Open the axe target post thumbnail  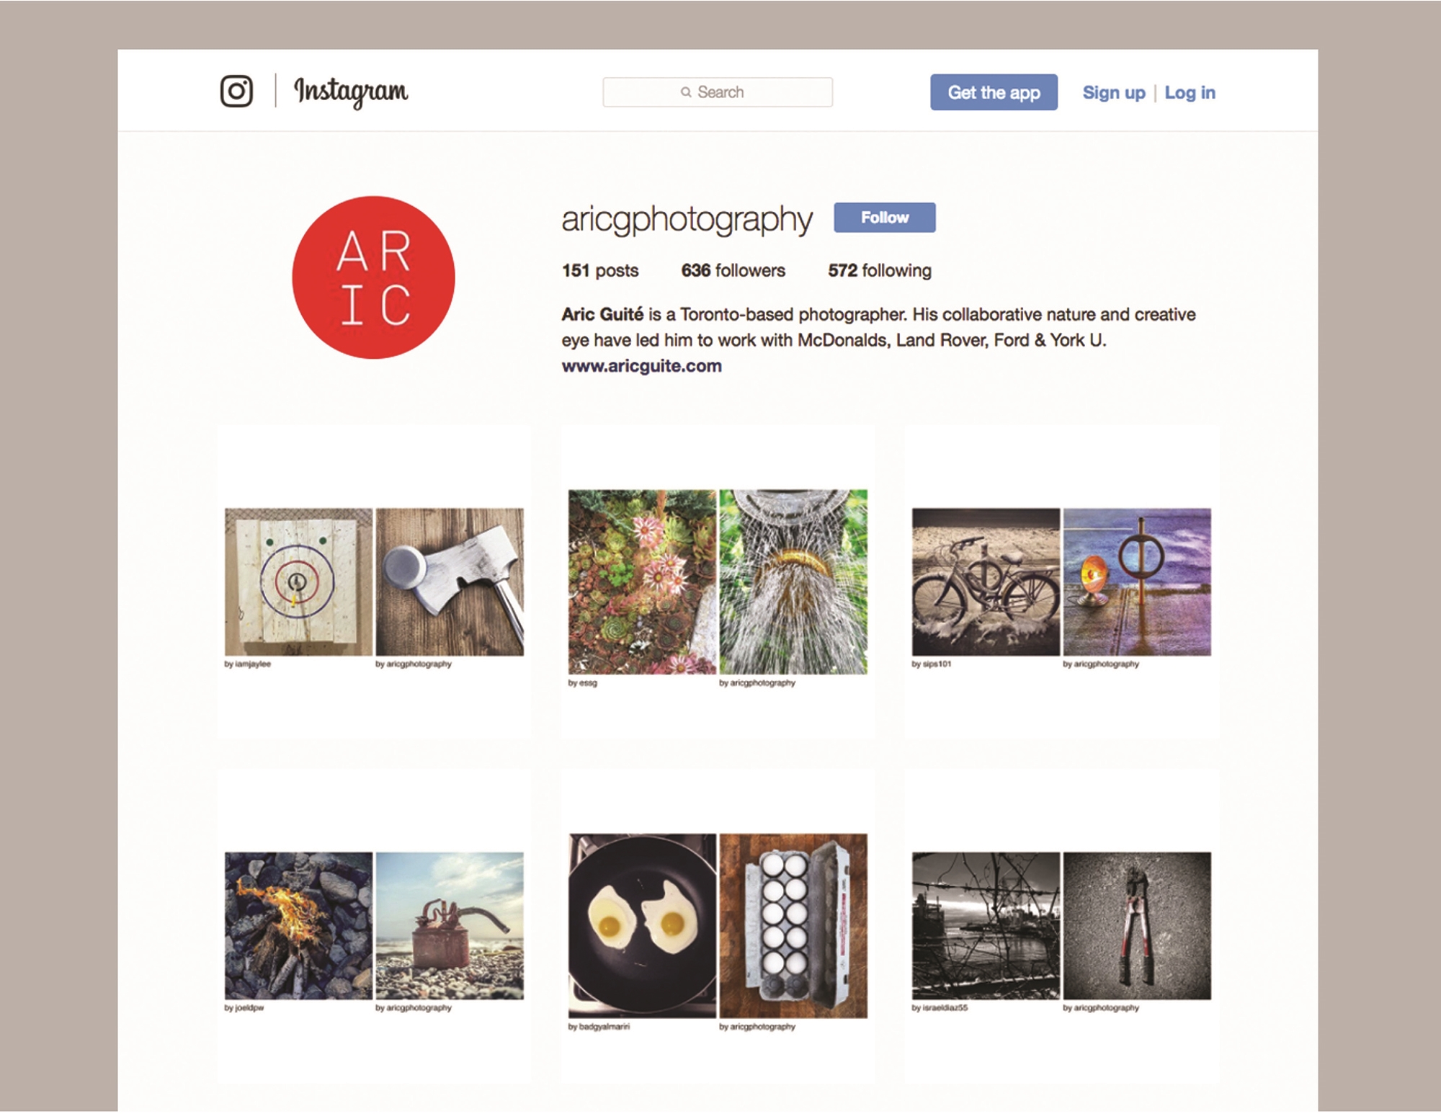tap(374, 582)
